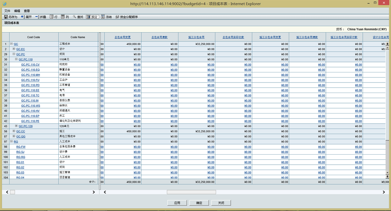
Task: Expand the GC.PC.120 tree node
Action: (16, 126)
